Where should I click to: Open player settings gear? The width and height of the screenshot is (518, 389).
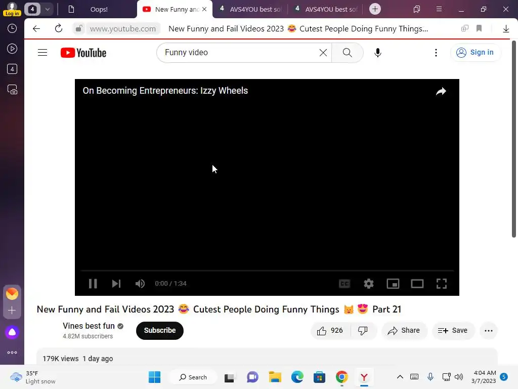(x=369, y=284)
